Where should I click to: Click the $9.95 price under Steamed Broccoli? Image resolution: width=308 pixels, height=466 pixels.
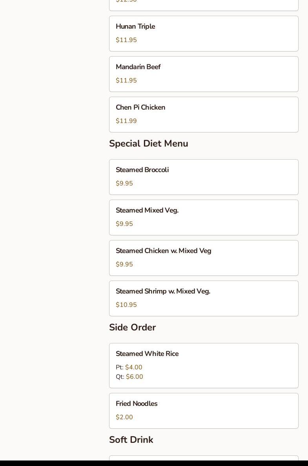[x=124, y=183]
